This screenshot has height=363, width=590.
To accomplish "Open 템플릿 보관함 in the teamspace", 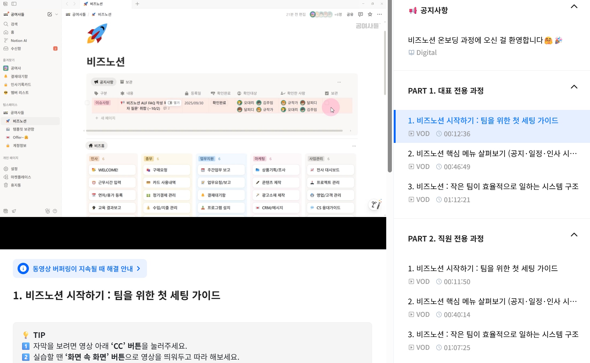I will [x=31, y=129].
